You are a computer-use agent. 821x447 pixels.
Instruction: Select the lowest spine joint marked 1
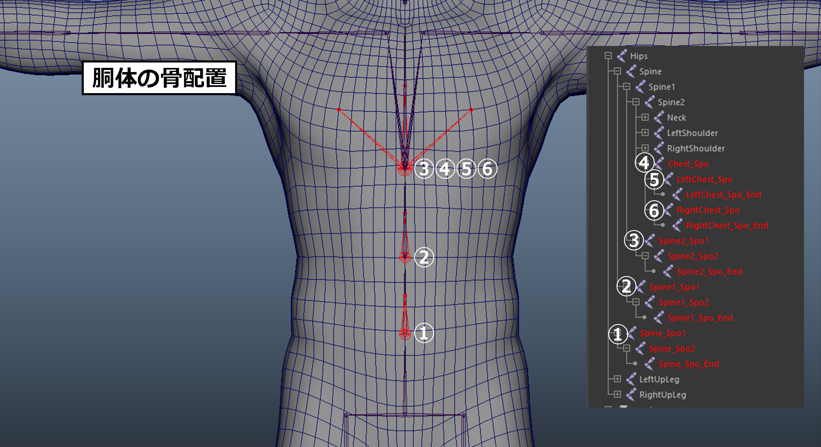[405, 334]
